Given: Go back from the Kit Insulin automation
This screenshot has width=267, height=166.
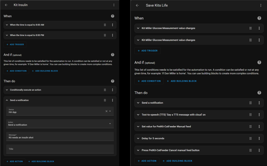Looking at the screenshot, I should 6,5.
